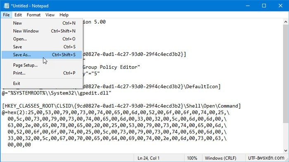Viewport: 289px width, 162px height.
Task: Click the "ion 5.00" text on first line
Action: click(94, 22)
